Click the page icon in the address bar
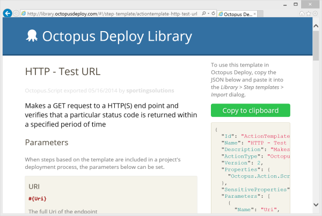 24,13
